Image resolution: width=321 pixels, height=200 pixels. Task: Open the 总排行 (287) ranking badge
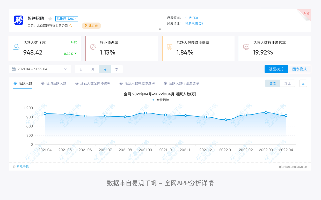click(x=67, y=19)
